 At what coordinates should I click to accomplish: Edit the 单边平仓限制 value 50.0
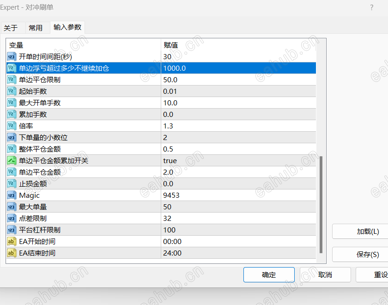point(238,79)
